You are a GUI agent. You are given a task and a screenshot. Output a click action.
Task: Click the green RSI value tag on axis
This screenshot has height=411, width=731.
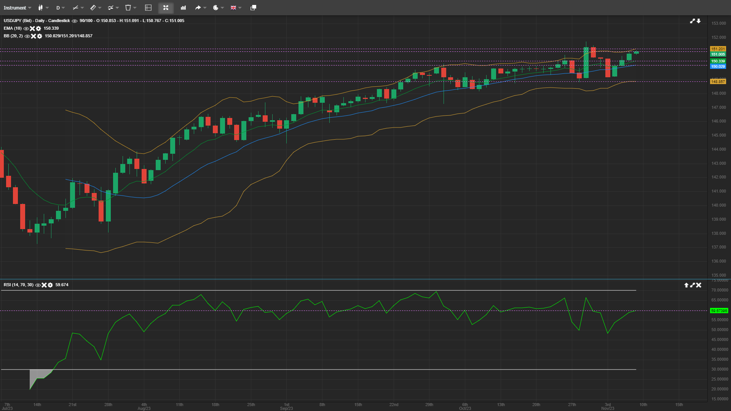(719, 311)
